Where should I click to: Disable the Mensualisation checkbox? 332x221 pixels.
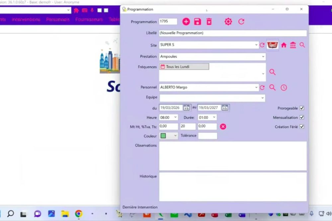(x=301, y=117)
